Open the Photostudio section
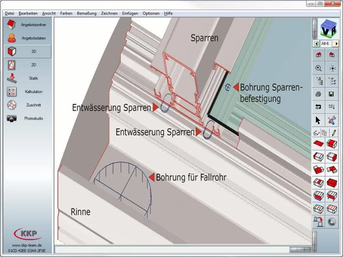Screen dimensions: 343x257 (27, 118)
